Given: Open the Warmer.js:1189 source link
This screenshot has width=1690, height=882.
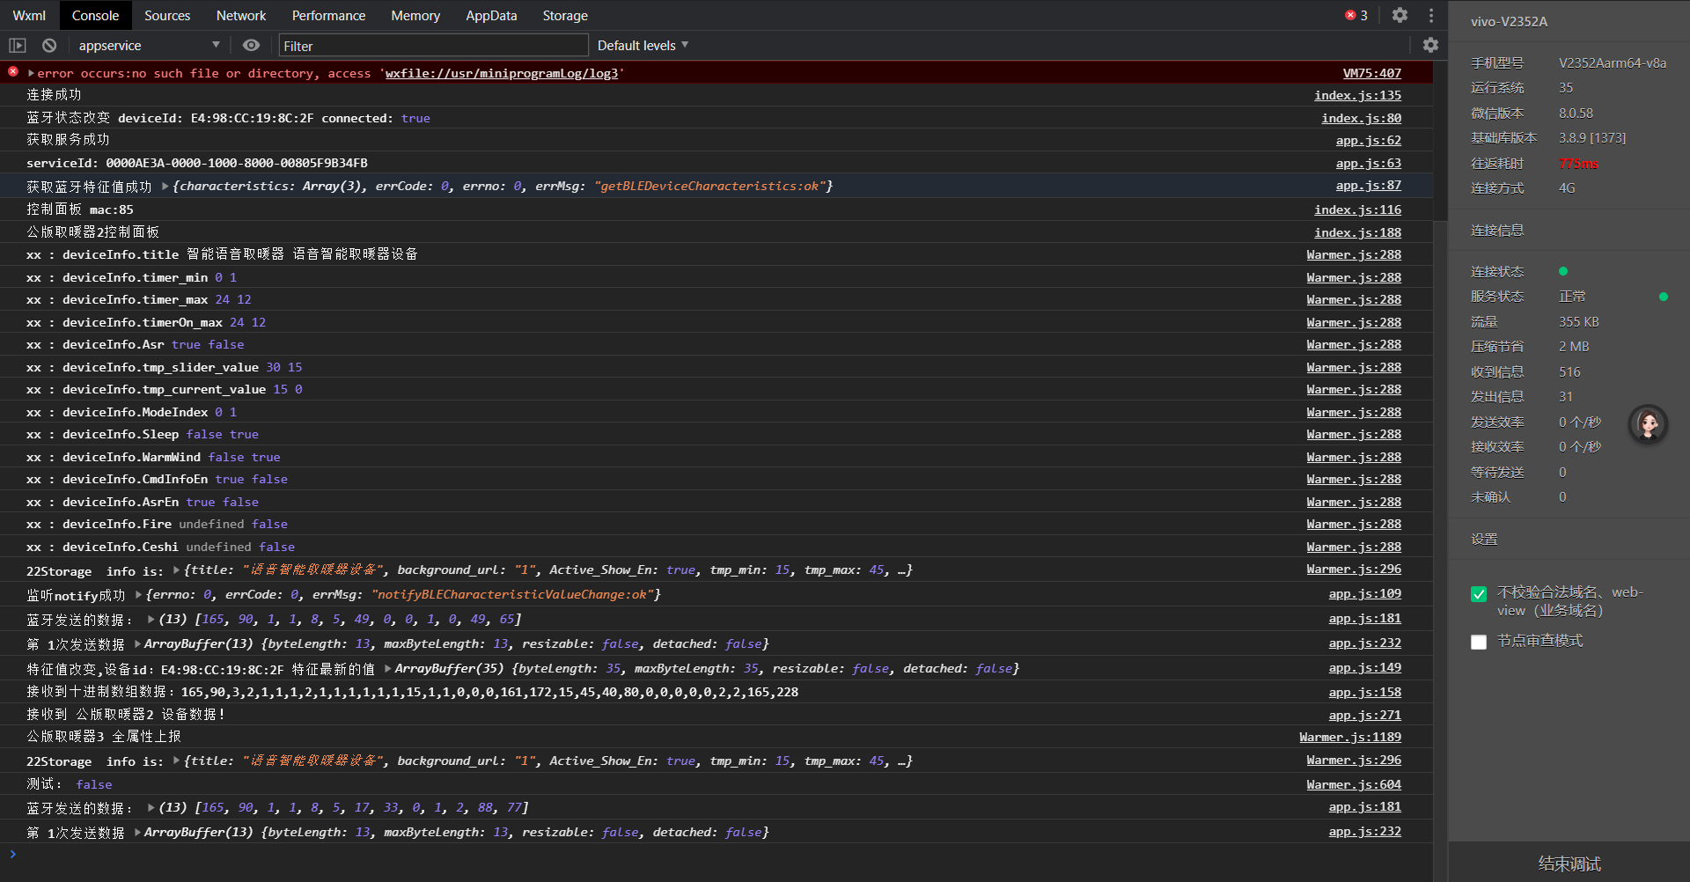Looking at the screenshot, I should coord(1349,738).
